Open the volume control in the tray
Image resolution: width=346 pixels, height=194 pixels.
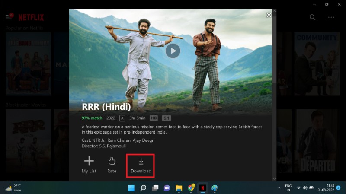click(x=305, y=188)
